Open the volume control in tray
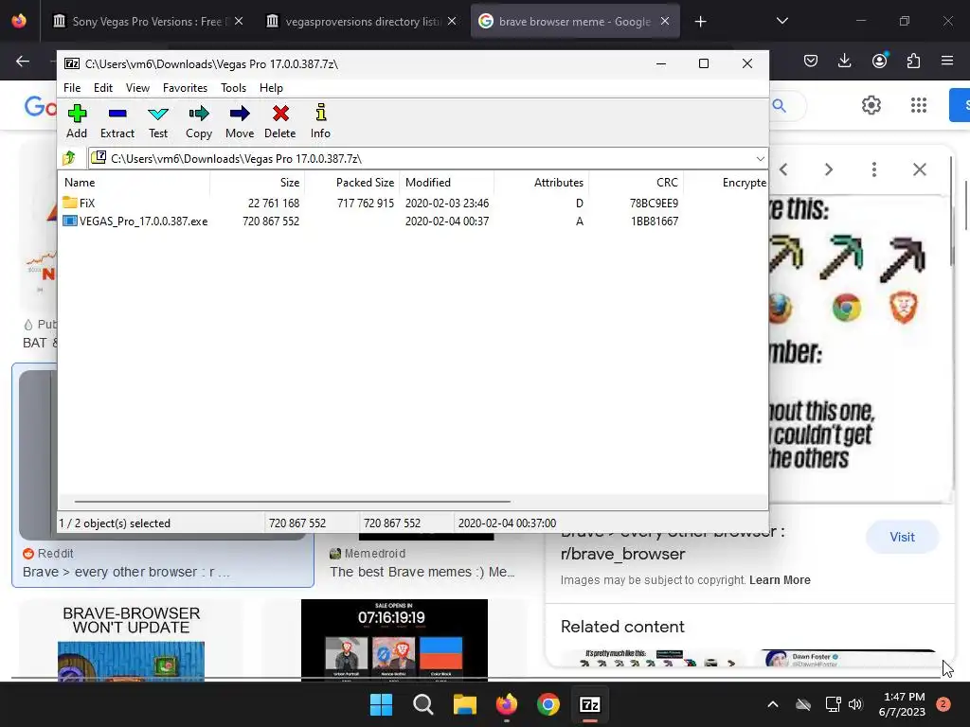Screen dimensions: 970x727 click(855, 704)
